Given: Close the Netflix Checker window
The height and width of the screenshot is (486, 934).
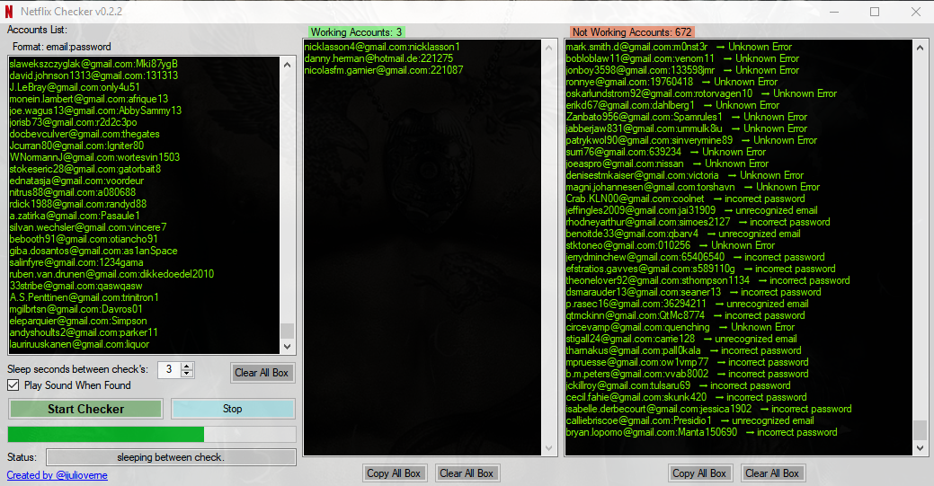Looking at the screenshot, I should [x=915, y=12].
